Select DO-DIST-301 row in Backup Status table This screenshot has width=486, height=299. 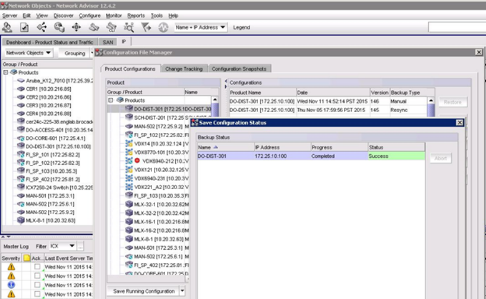(311, 156)
